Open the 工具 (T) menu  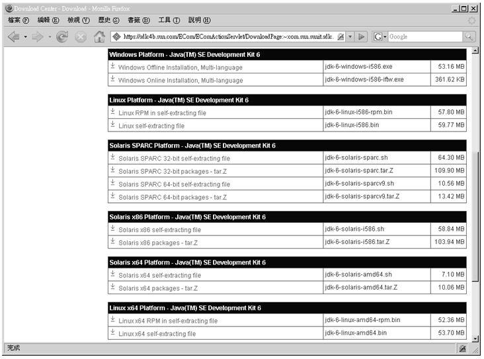pyautogui.click(x=169, y=20)
